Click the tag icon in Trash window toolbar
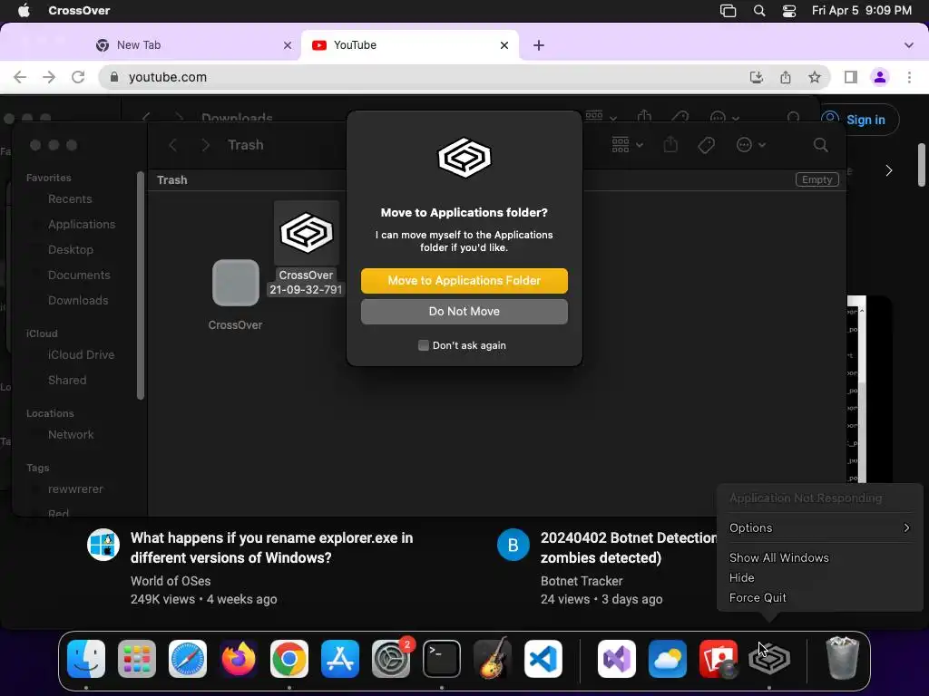This screenshot has height=696, width=929. click(x=706, y=145)
